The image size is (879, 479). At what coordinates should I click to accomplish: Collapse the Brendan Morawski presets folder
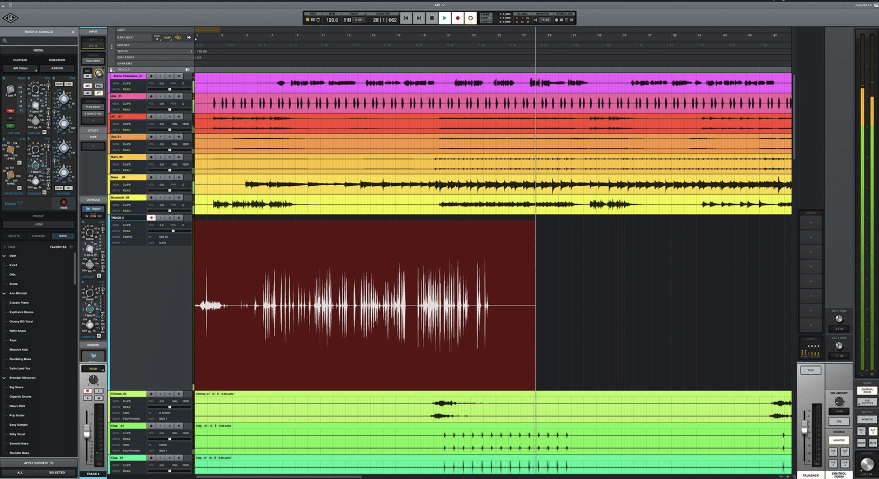4,378
